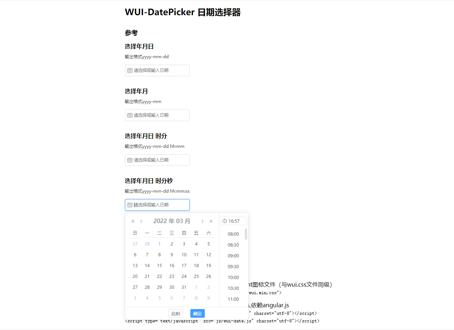This screenshot has width=454, height=330.
Task: Pick March 25 in the calendar
Action: [196, 277]
